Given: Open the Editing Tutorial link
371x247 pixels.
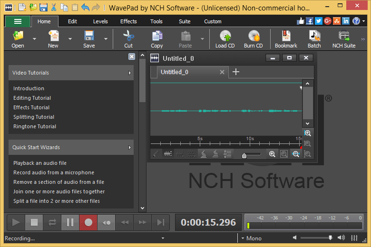Looking at the screenshot, I should tap(32, 98).
